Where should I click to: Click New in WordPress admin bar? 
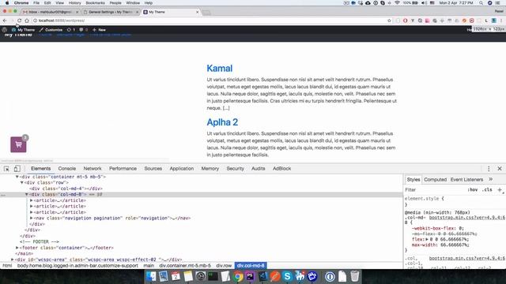pyautogui.click(x=99, y=30)
